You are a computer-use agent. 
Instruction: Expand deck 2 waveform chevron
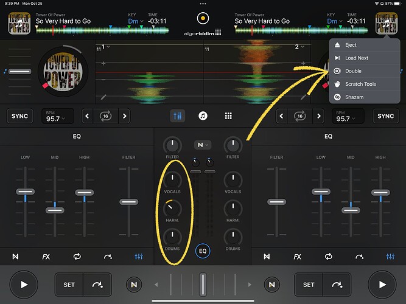point(302,47)
